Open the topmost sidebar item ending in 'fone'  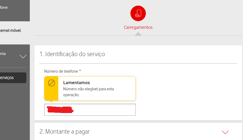(4, 7)
